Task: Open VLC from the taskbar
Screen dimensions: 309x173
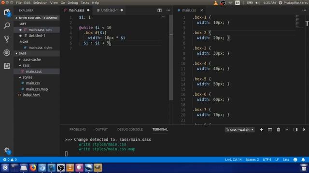Action: click(70, 168)
